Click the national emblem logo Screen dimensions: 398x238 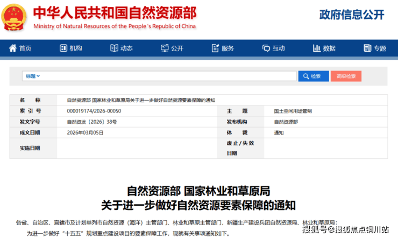[x=14, y=16]
